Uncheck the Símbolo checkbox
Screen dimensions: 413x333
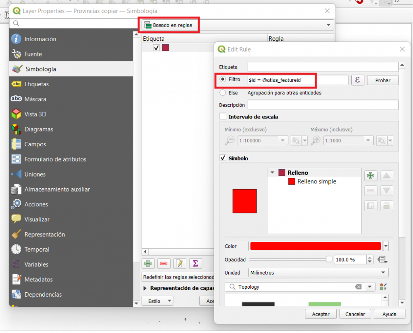coord(223,158)
